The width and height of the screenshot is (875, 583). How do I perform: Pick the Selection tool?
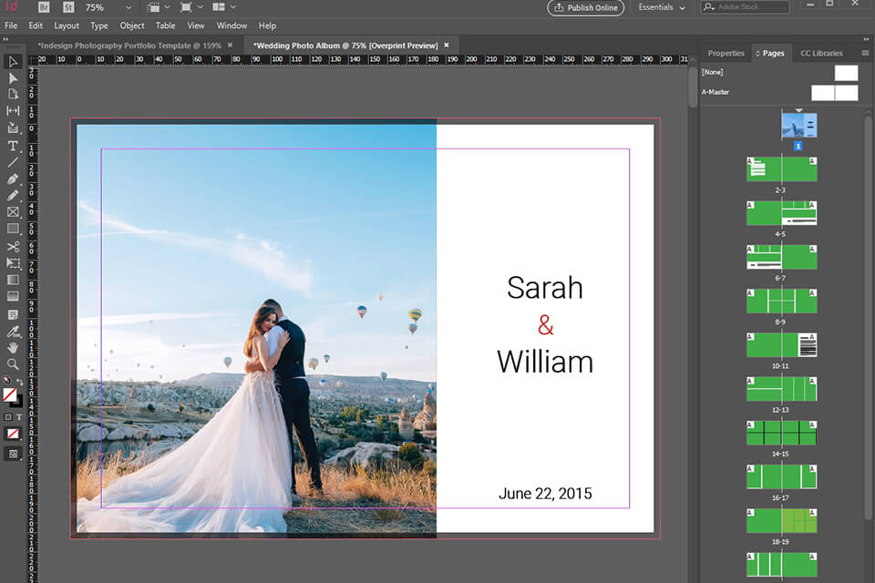pos(13,64)
